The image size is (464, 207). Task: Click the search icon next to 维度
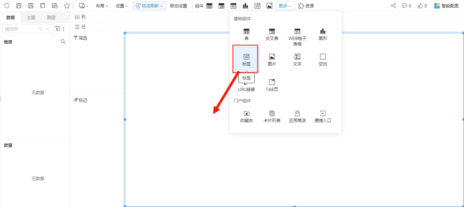[63, 42]
